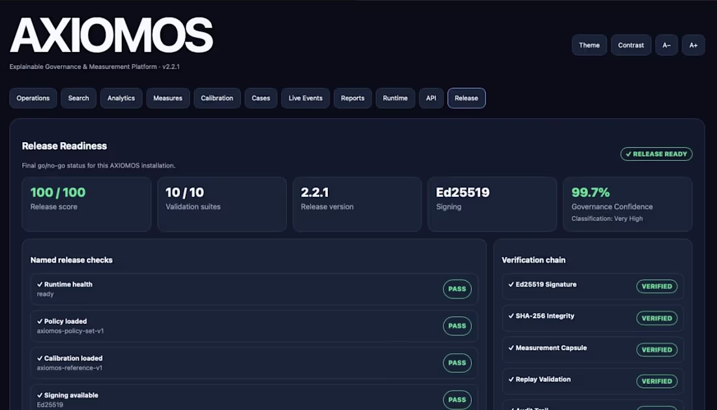Click the checkmark icon beside Runtime health
Viewport: 717px width, 410px height.
click(40, 284)
